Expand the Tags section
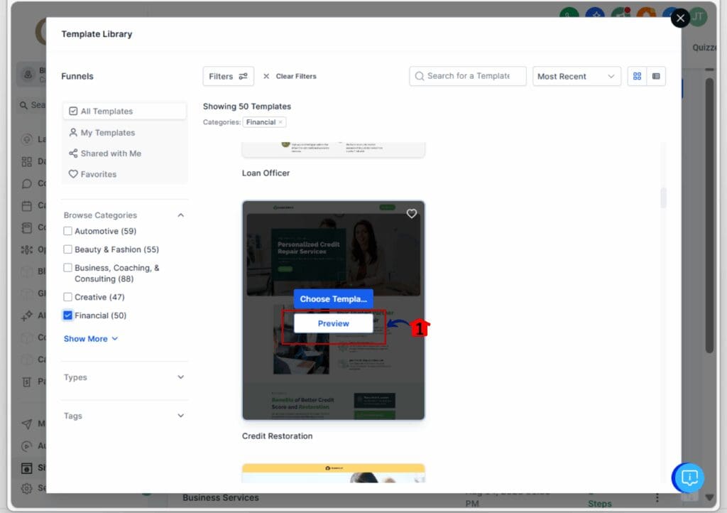This screenshot has height=513, width=727. (124, 415)
